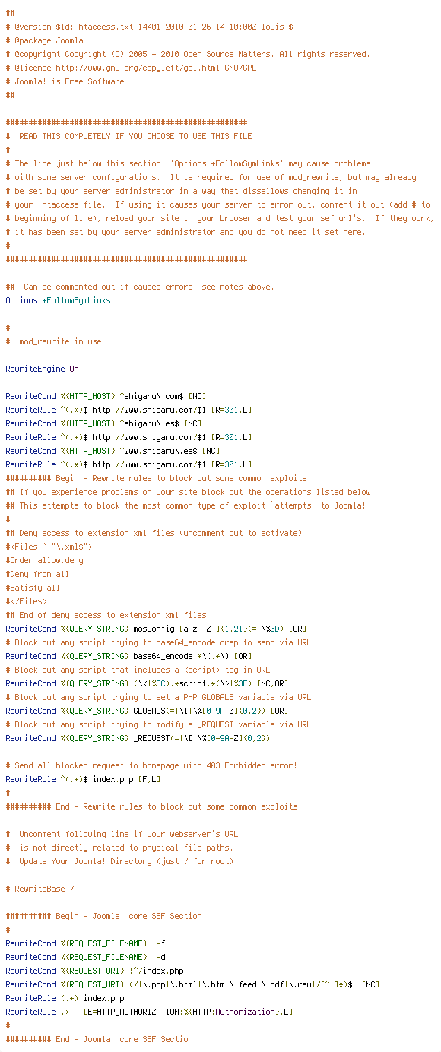Click the '@version $Id: htaccess.txt 14401' comment line

pyautogui.click(x=149, y=27)
